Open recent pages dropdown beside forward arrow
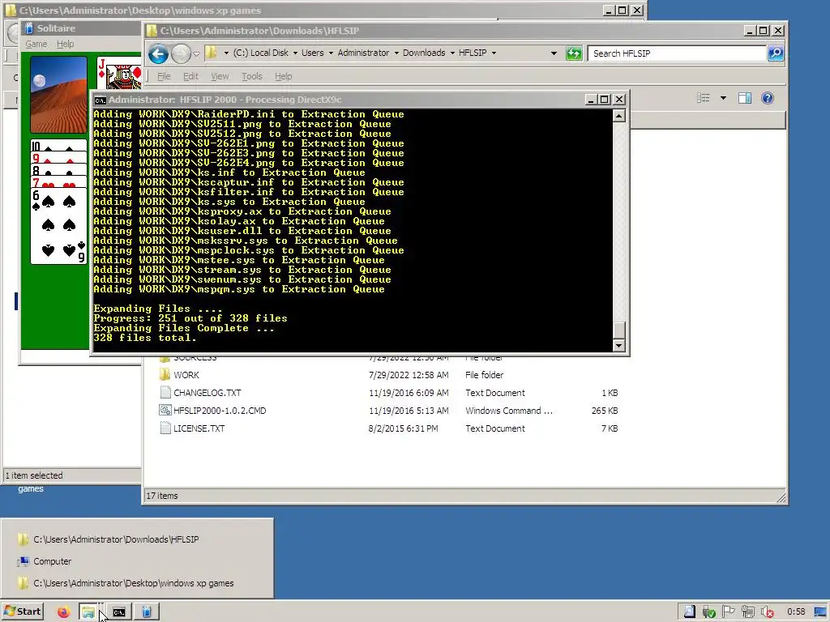This screenshot has height=622, width=830. point(196,53)
